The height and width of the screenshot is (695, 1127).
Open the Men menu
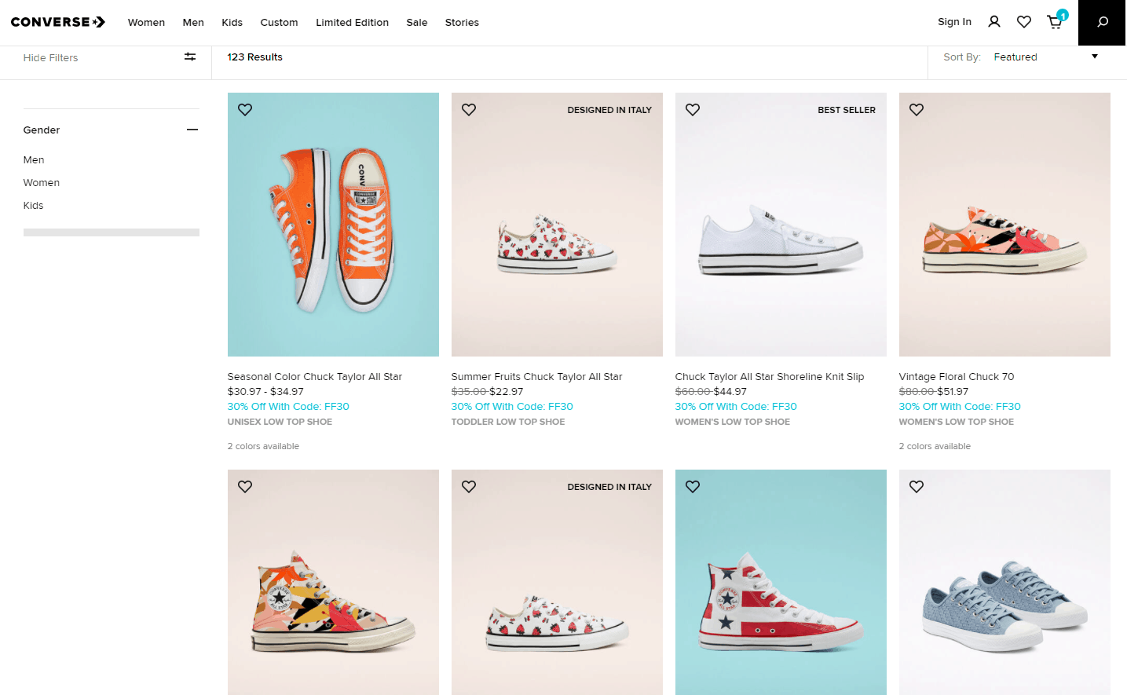[x=193, y=23]
